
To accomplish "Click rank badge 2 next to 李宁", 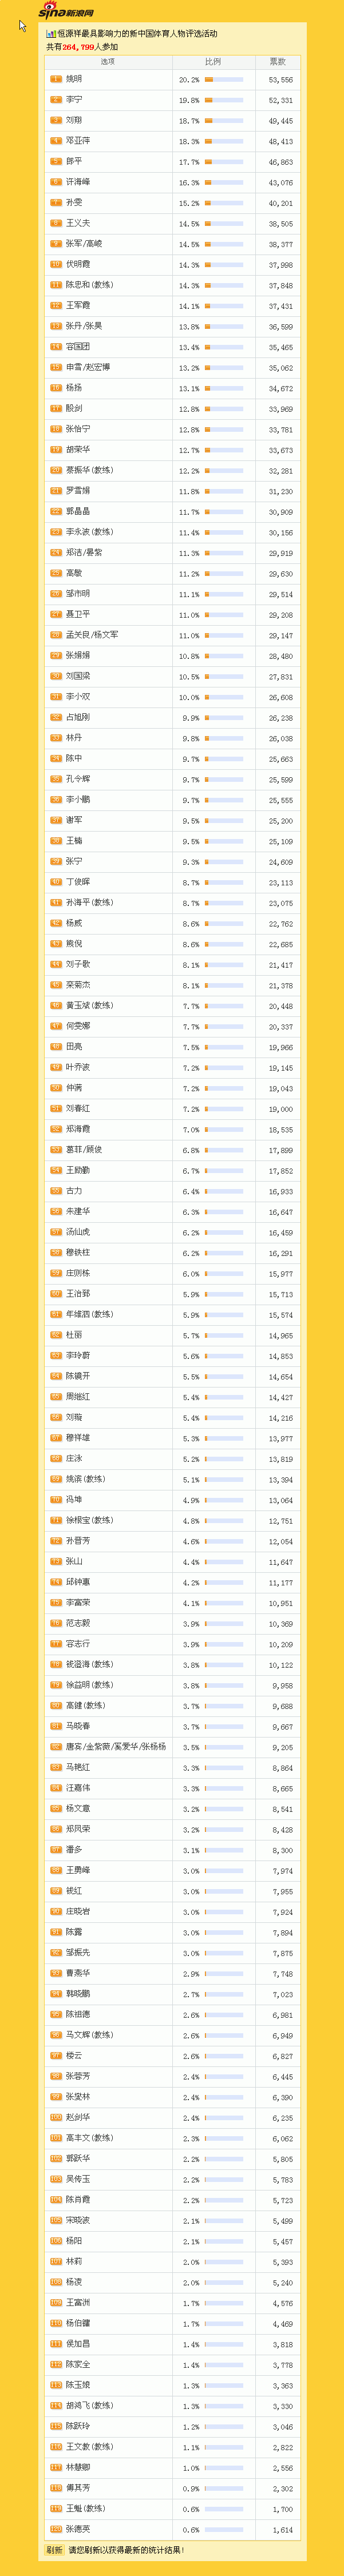I will [x=56, y=100].
